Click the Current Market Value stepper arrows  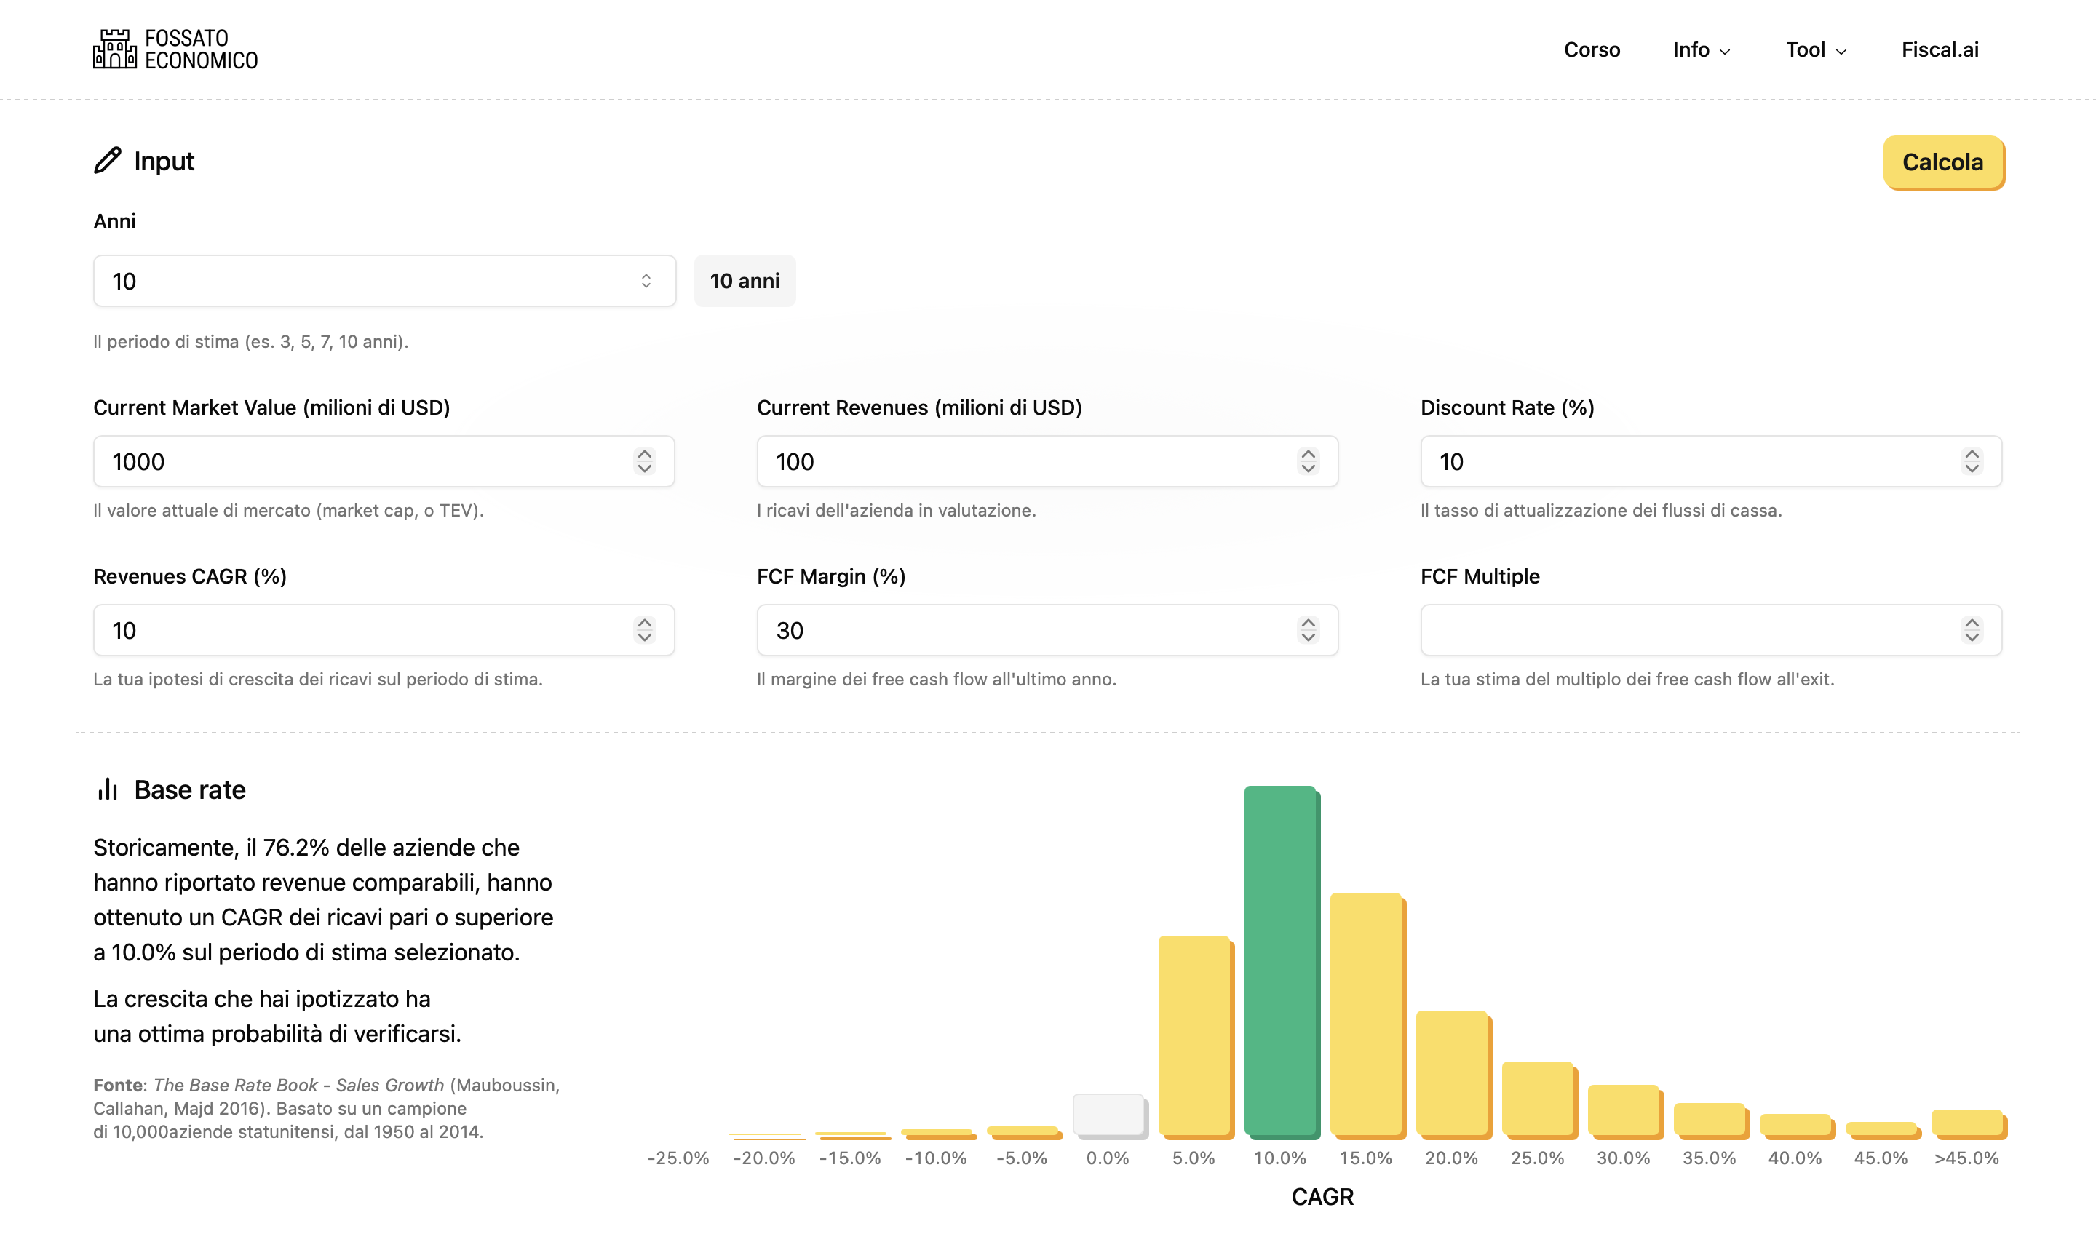tap(645, 461)
